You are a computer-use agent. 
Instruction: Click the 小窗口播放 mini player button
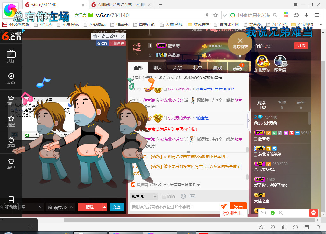[x=105, y=36]
